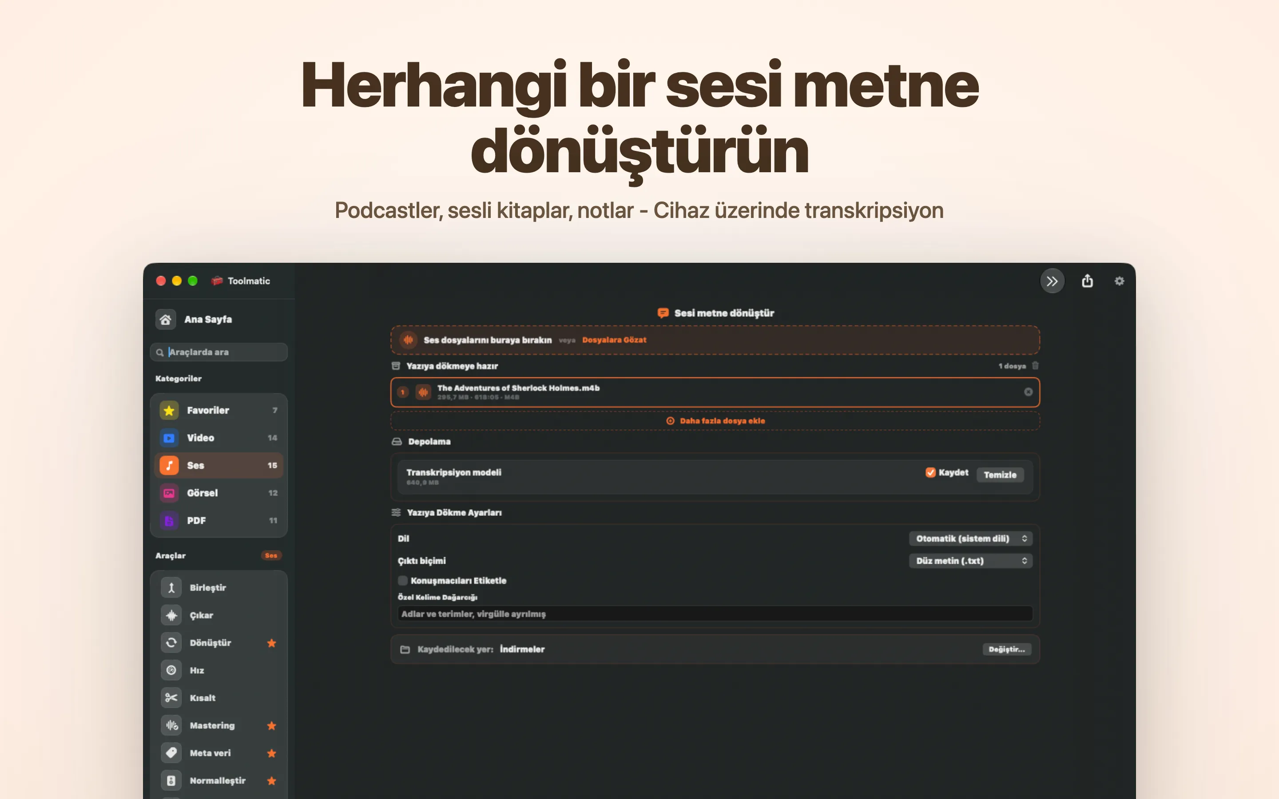Click the İndirmeler save location text

[522, 649]
